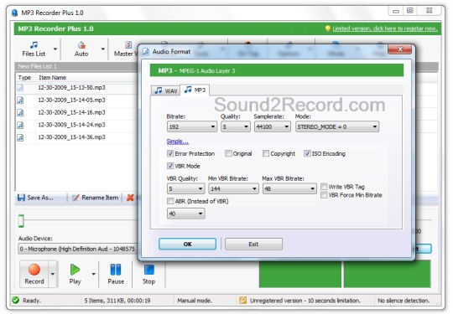This screenshot has width=453, height=314.
Task: Click Save As in the main window
Action: 35,198
